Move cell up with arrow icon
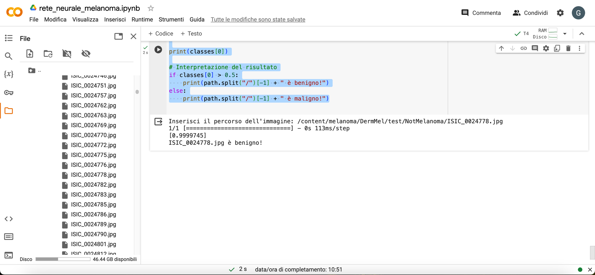The image size is (595, 275). [x=501, y=48]
